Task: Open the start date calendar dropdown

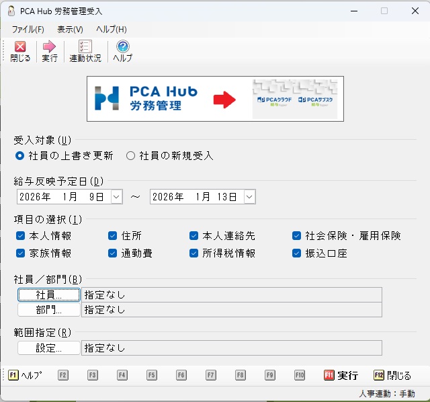Action: (x=116, y=197)
